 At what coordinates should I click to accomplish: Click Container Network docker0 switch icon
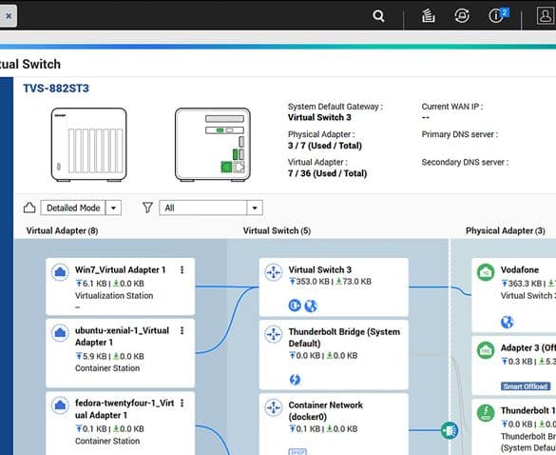pos(274,407)
